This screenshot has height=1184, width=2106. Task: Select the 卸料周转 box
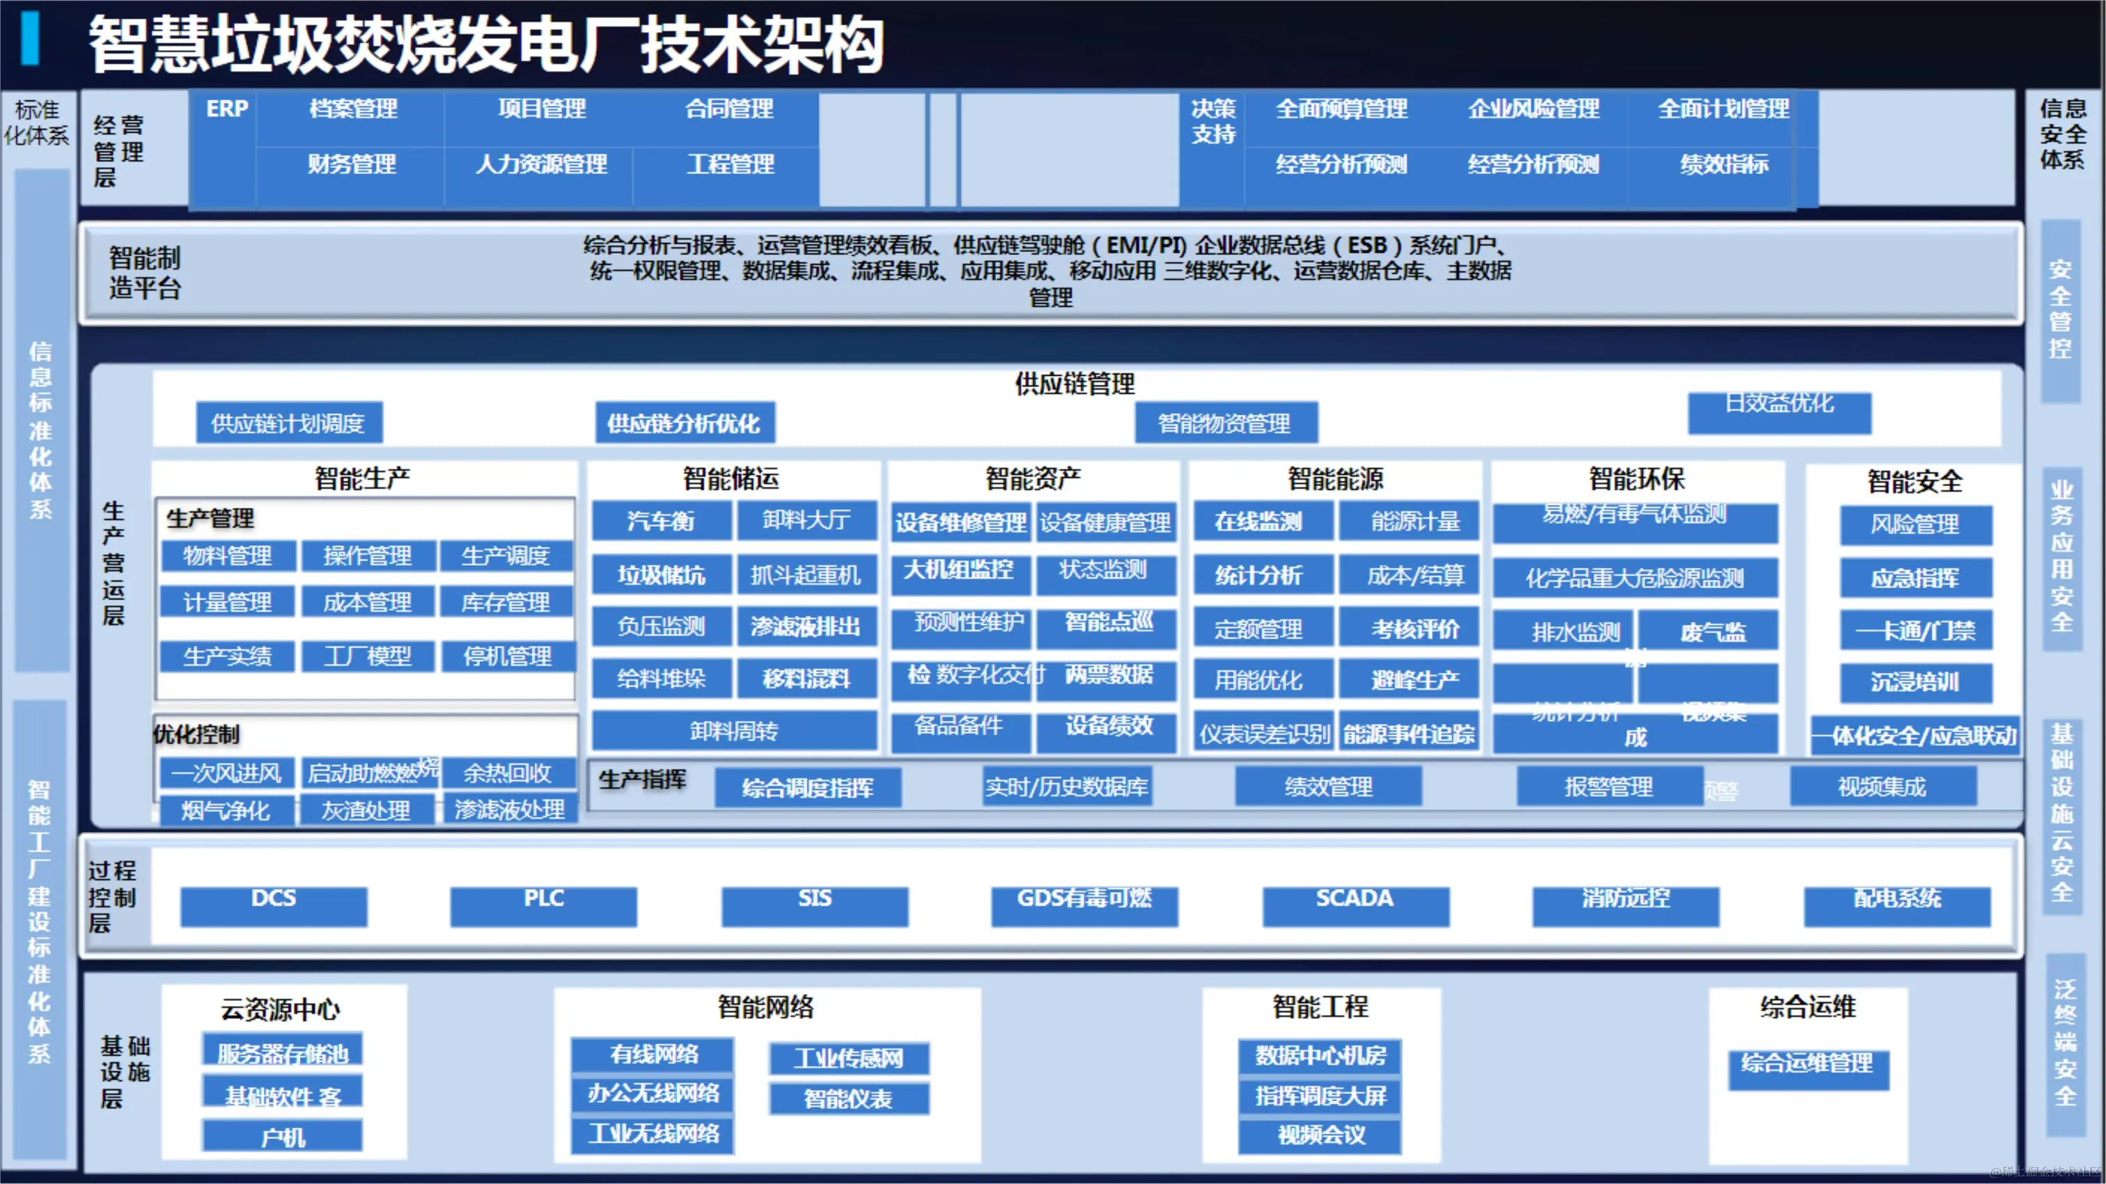(734, 730)
